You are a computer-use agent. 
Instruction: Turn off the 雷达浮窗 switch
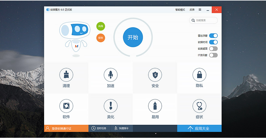213,35
